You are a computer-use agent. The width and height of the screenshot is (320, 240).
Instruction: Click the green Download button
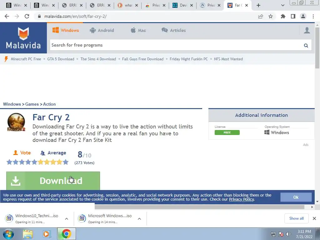click(53, 181)
